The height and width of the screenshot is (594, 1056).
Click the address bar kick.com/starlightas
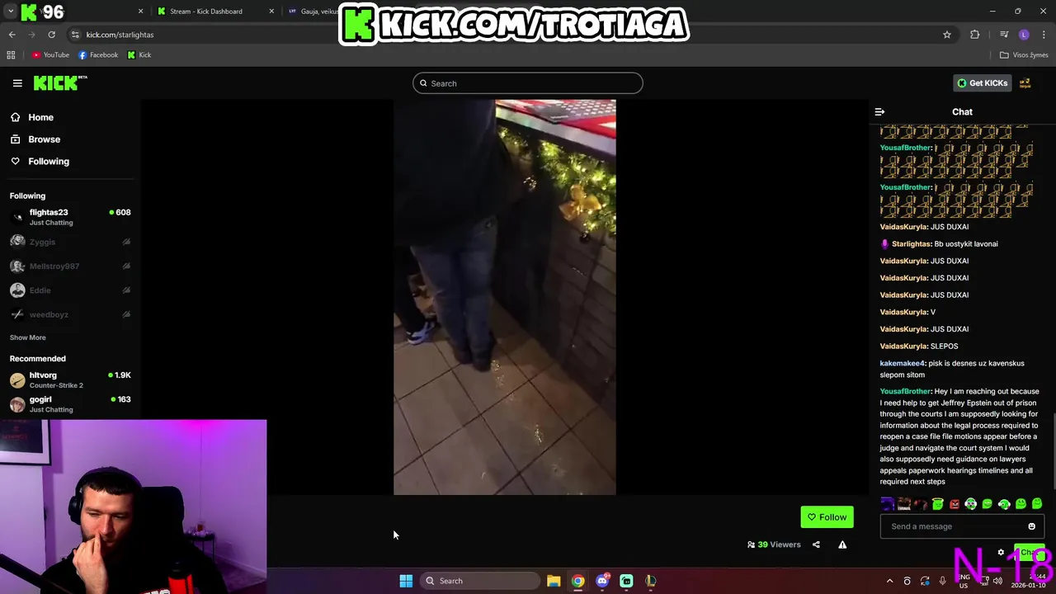tap(120, 35)
